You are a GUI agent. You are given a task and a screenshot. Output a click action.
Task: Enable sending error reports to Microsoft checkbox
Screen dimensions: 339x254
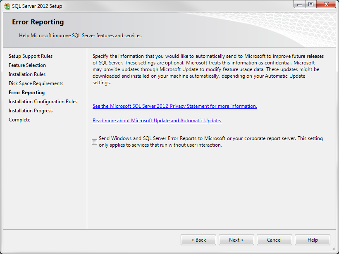pos(95,142)
